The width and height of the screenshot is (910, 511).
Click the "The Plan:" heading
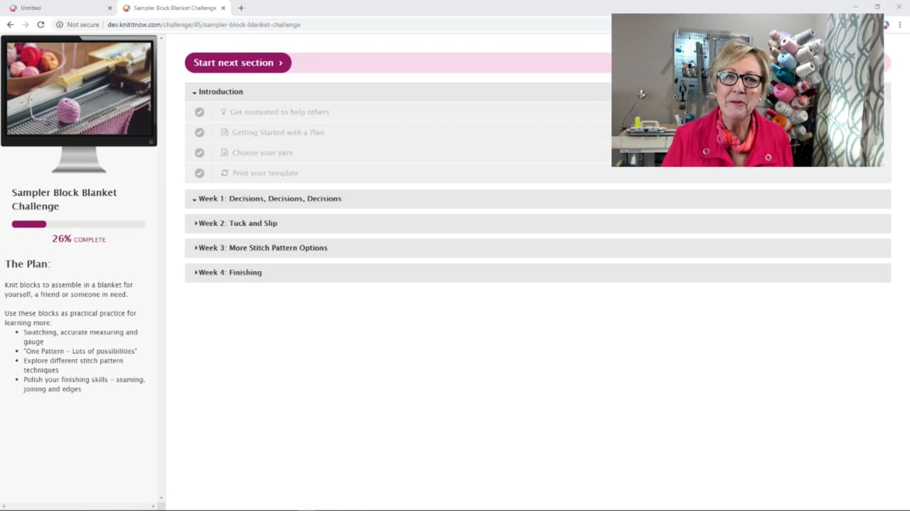point(28,264)
